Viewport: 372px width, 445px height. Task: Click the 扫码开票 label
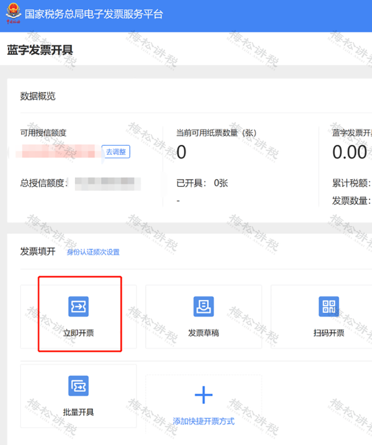329,333
